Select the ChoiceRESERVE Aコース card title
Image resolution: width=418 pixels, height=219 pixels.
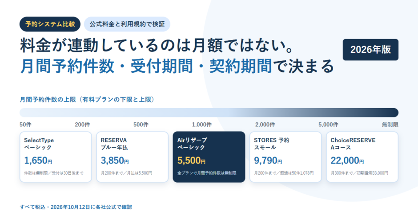tap(353, 144)
